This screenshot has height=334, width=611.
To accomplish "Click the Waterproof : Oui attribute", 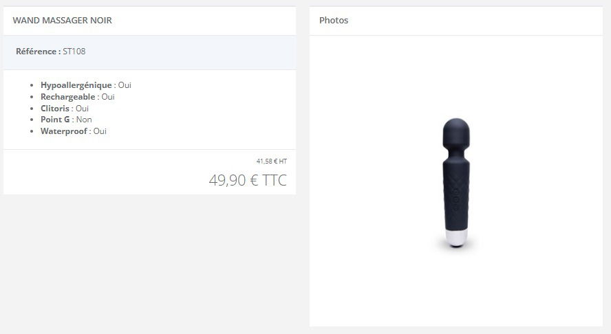I will click(73, 131).
